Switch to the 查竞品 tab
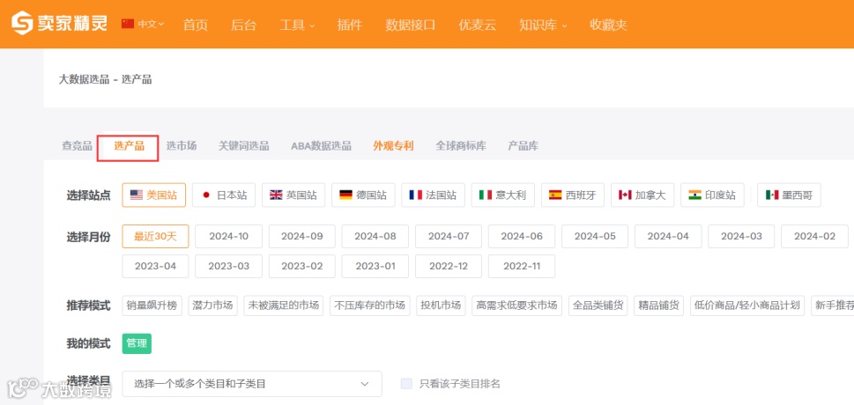This screenshot has height=405, width=854. (77, 146)
